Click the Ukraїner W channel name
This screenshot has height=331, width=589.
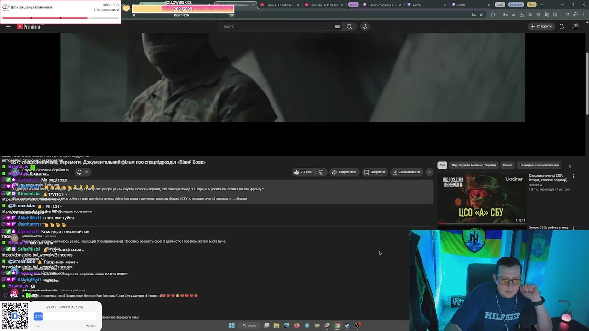tap(536, 185)
